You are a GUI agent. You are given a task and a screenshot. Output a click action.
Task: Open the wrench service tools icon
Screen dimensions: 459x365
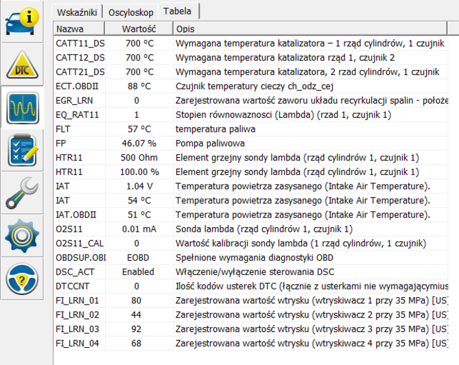tap(23, 193)
